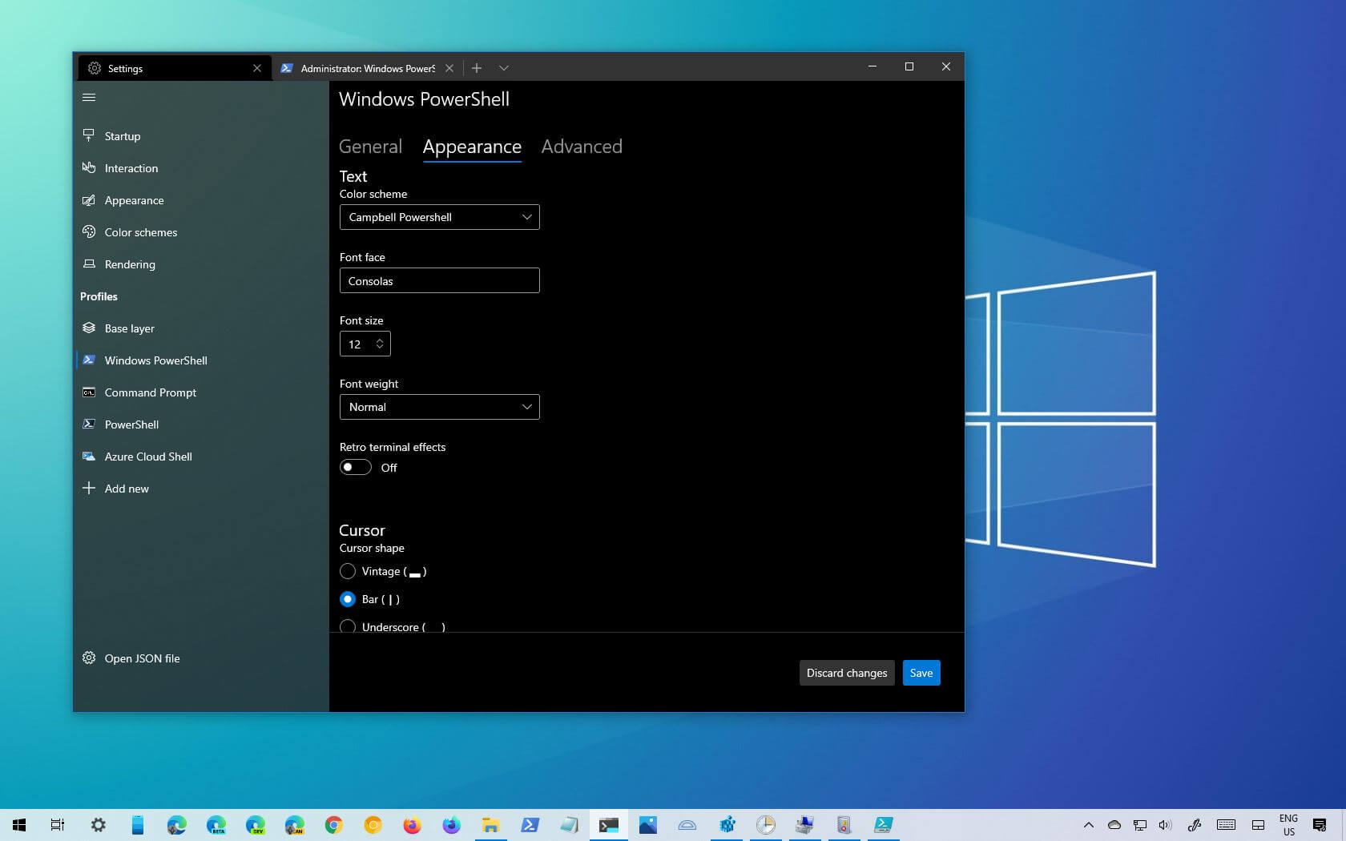Open the new tab profile dropdown chevron

(504, 68)
